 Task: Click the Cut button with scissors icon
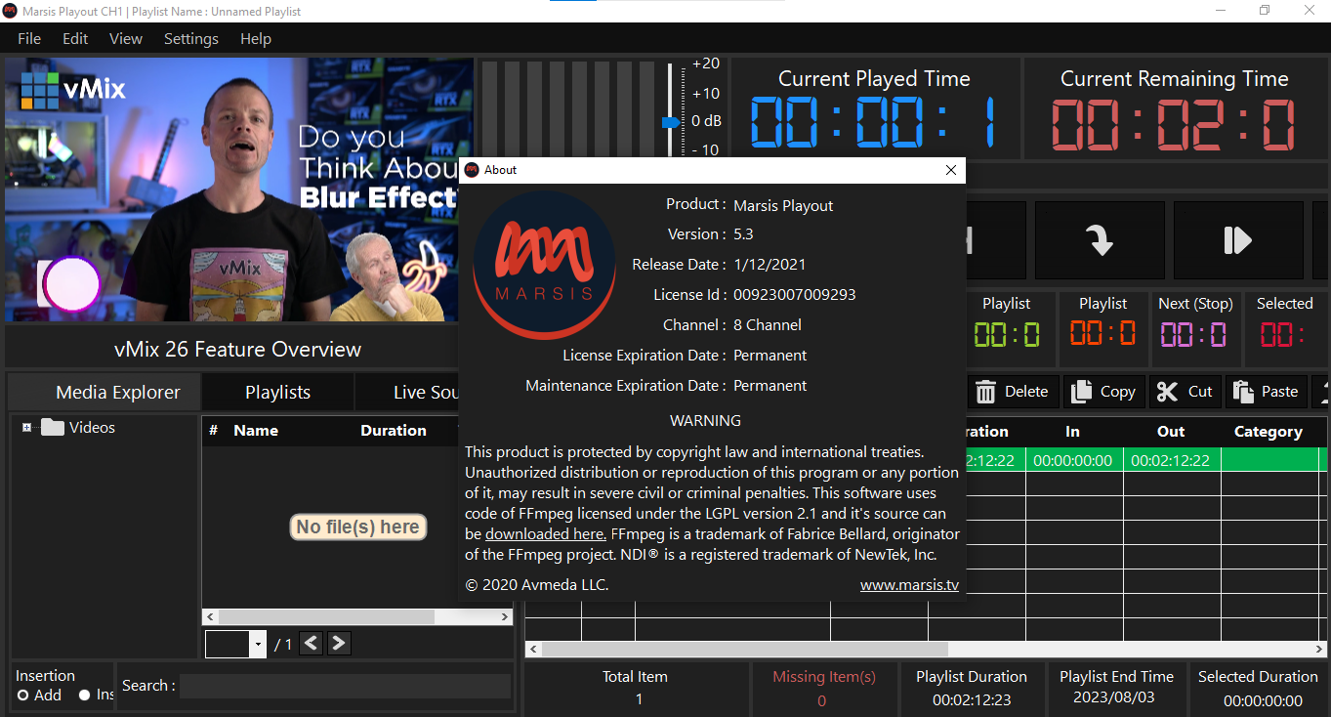click(x=1185, y=392)
